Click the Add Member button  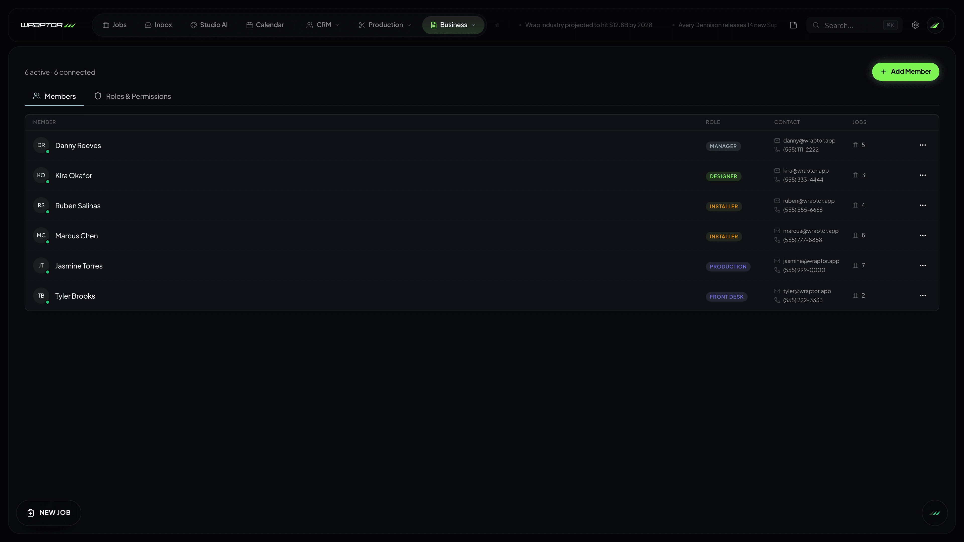coord(905,72)
